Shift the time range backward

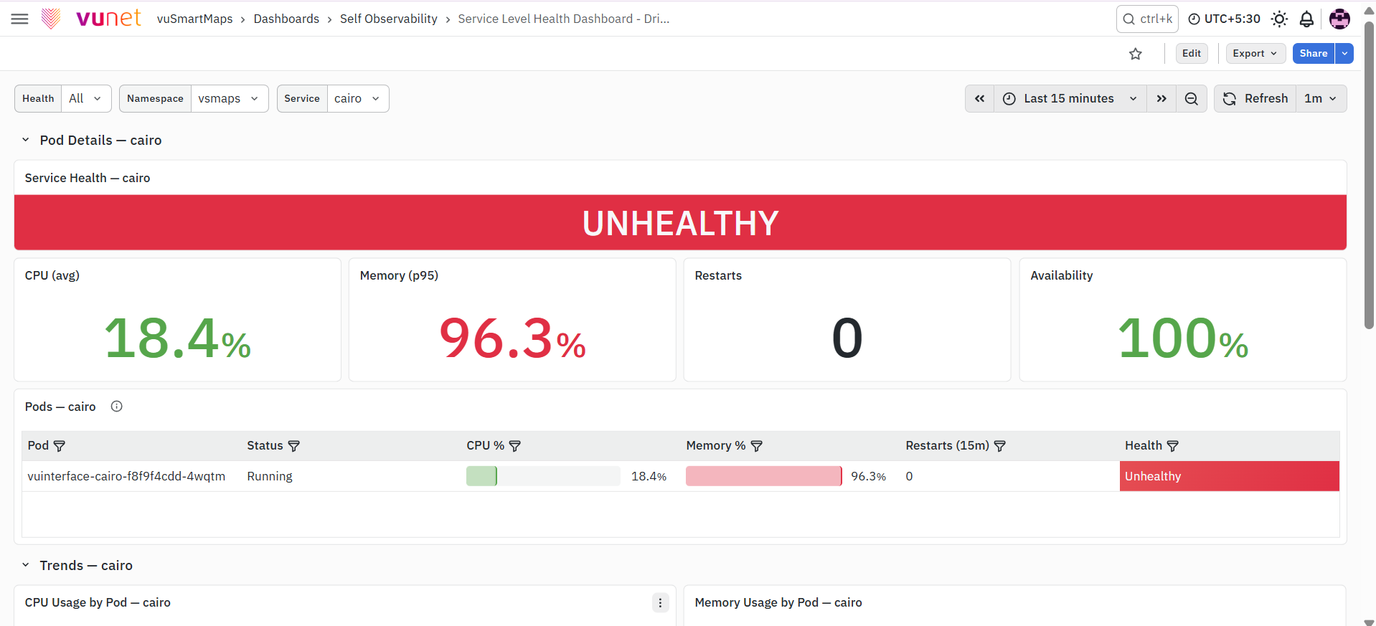(x=979, y=99)
